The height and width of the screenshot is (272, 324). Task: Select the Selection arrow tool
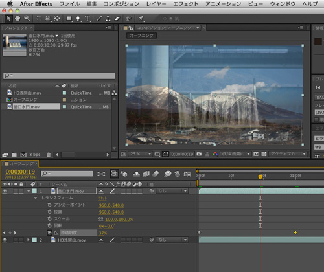click(x=8, y=19)
